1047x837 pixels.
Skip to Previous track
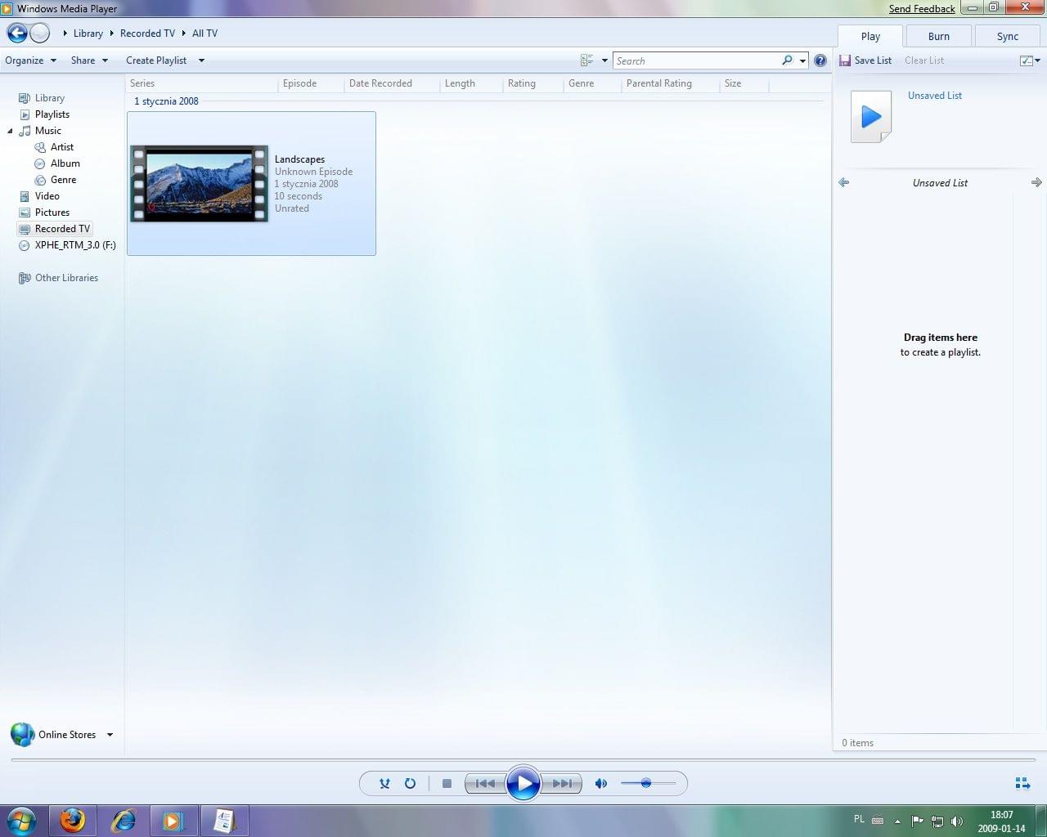tap(485, 783)
